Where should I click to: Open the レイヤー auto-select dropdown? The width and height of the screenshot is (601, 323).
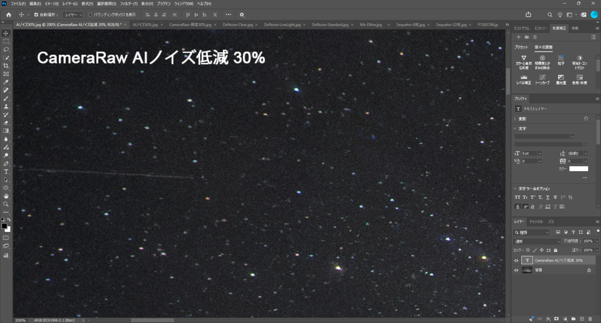73,15
